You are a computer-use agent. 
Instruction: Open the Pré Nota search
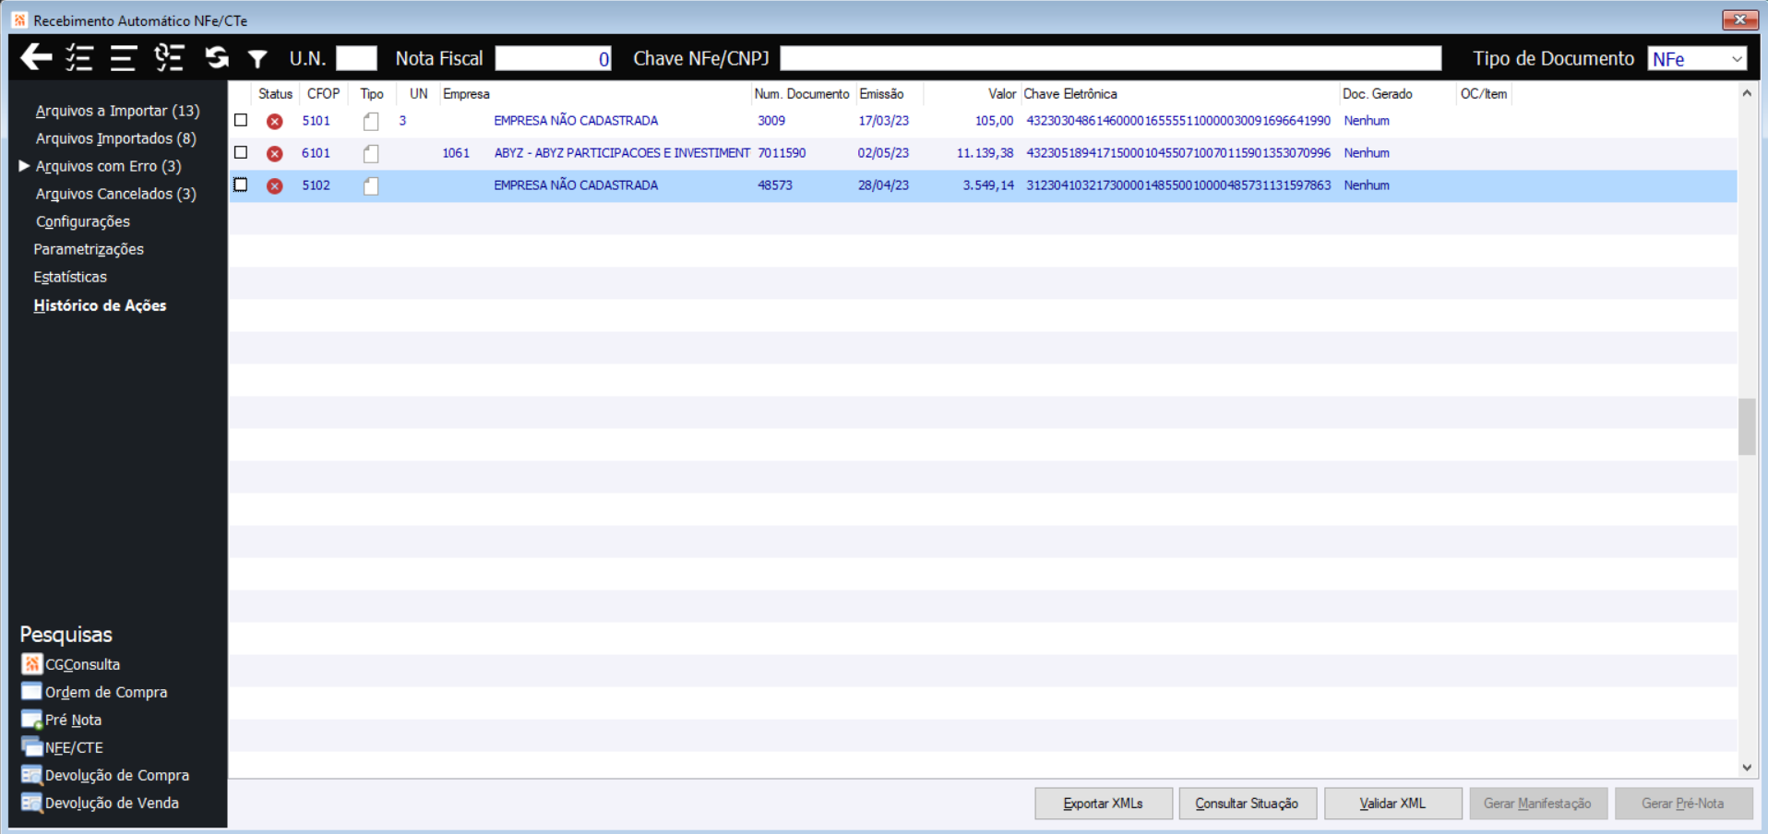62,720
